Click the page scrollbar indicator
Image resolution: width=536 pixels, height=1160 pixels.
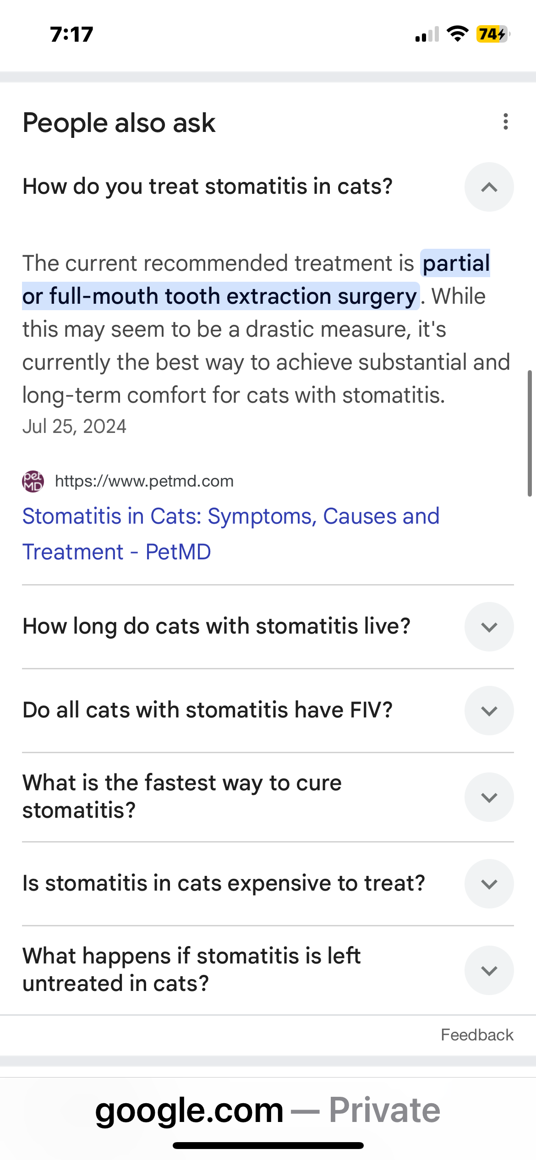530,433
